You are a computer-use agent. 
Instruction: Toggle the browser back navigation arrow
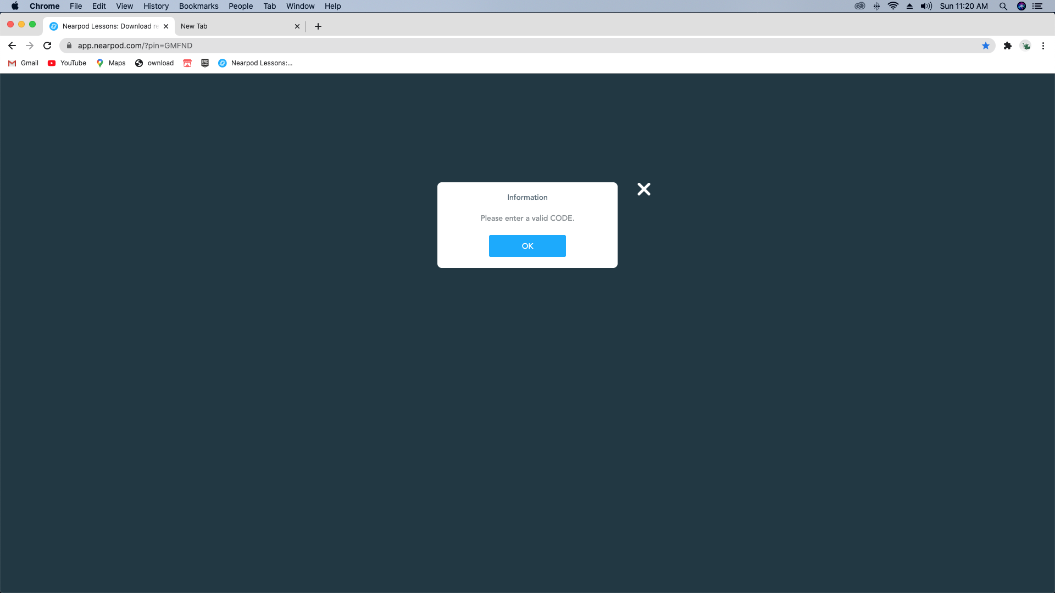coord(12,46)
